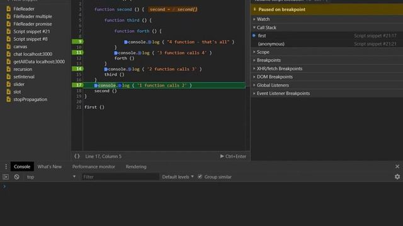Switch to the Rendering tab
This screenshot has width=403, height=226.
(136, 166)
